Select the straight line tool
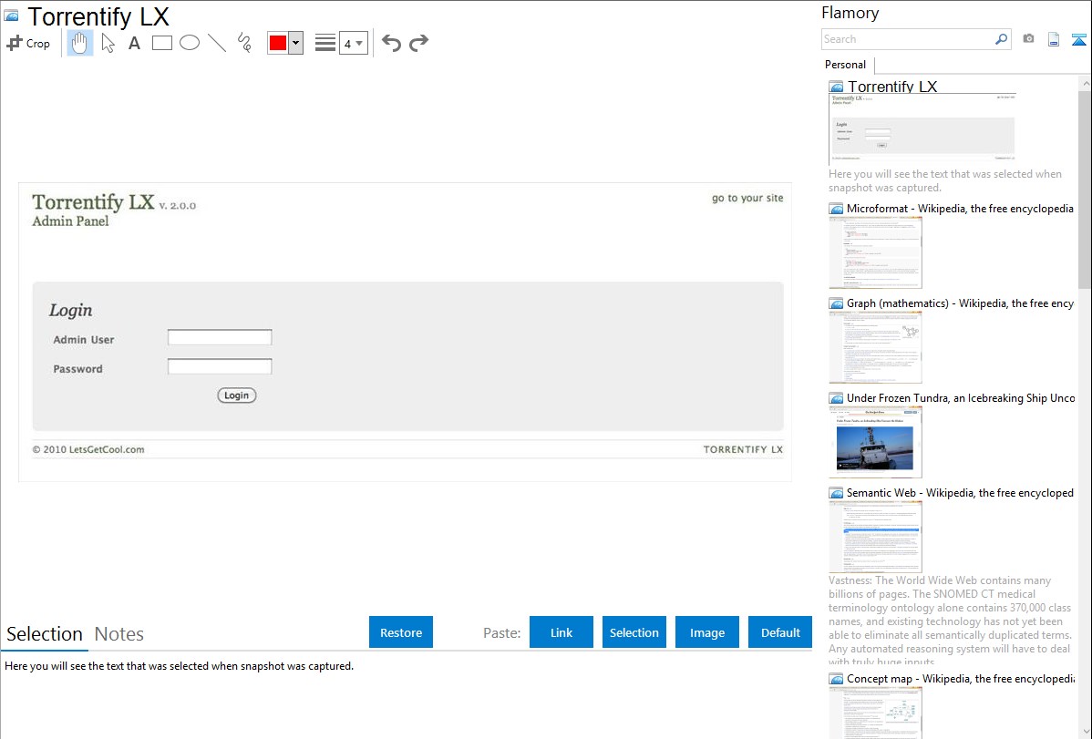Viewport: 1092px width, 739px height. point(217,43)
